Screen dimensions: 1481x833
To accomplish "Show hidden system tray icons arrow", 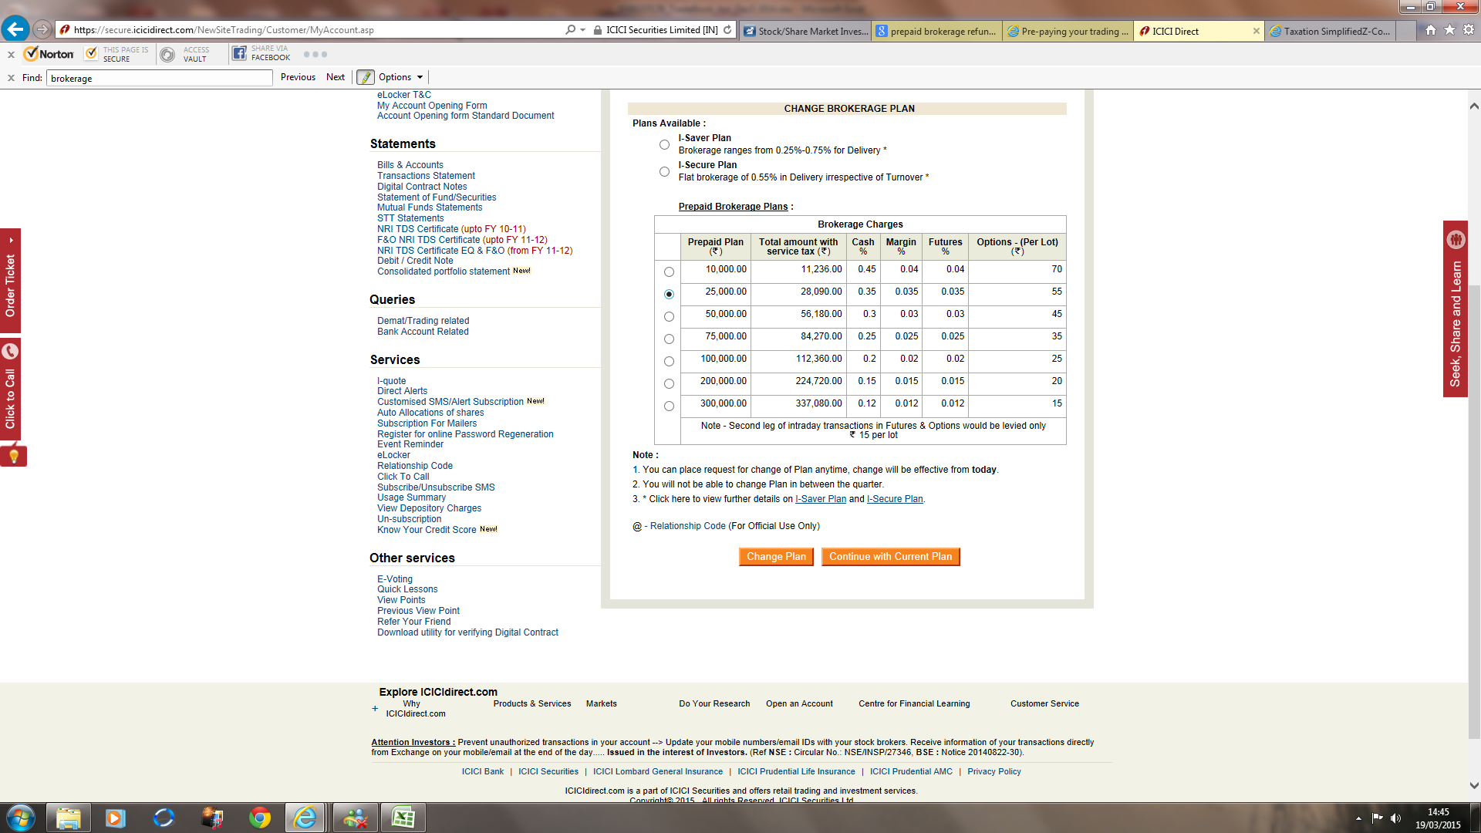I will click(x=1358, y=818).
